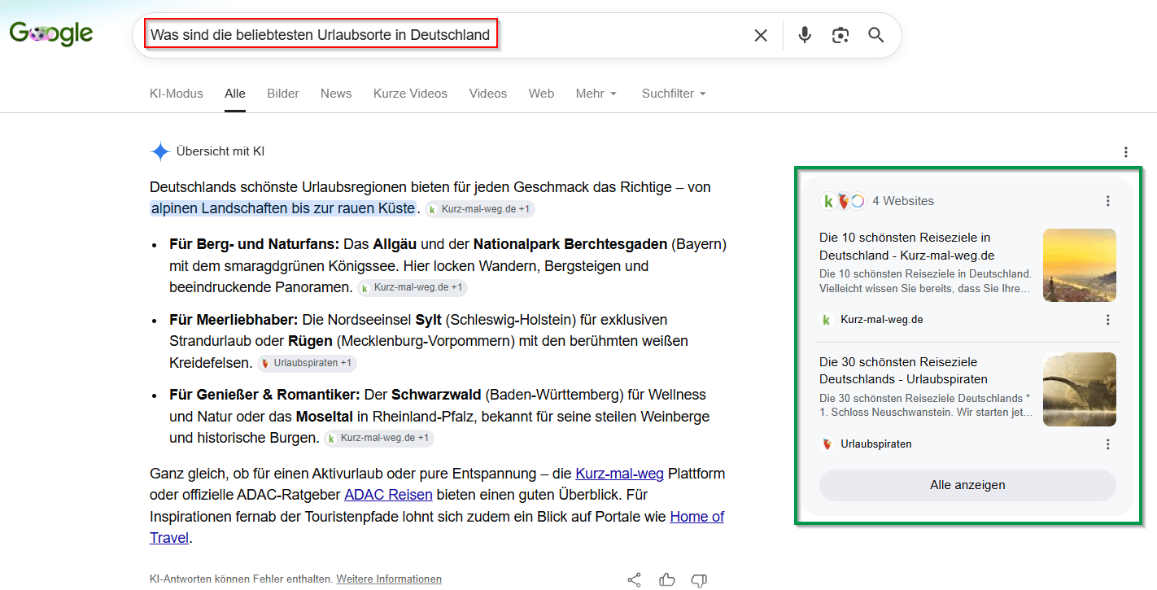This screenshot has width=1157, height=590.
Task: Click the highlighted text 'alpinen Landschaften bis zur rauen Küste'
Action: 283,208
